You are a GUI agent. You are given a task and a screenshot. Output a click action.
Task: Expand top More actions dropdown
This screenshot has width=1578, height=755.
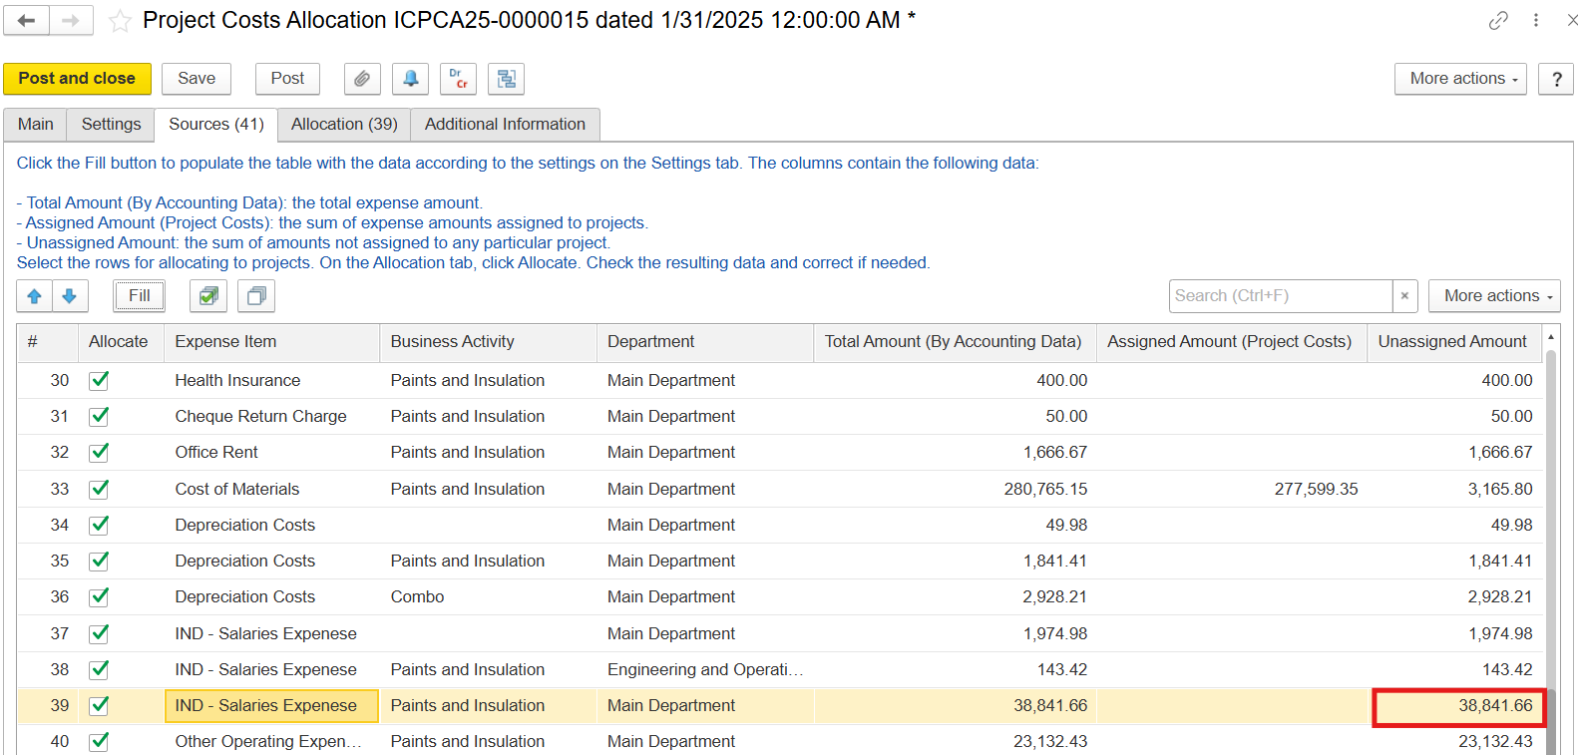point(1459,79)
